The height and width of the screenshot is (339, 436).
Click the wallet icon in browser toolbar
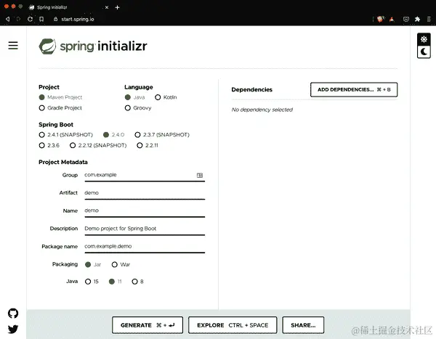pyautogui.click(x=406, y=19)
